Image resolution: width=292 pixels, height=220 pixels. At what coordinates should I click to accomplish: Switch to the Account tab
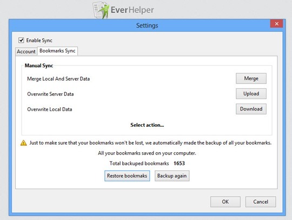pos(26,51)
